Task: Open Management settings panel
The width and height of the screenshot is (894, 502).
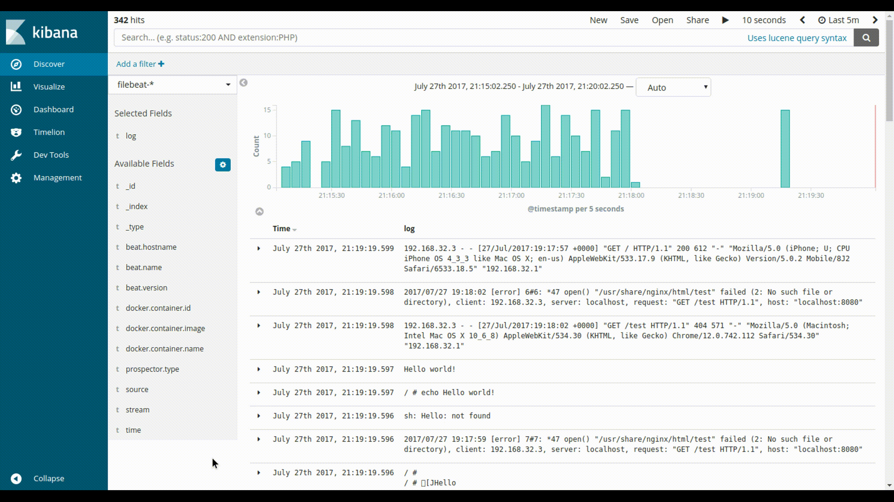Action: [58, 177]
